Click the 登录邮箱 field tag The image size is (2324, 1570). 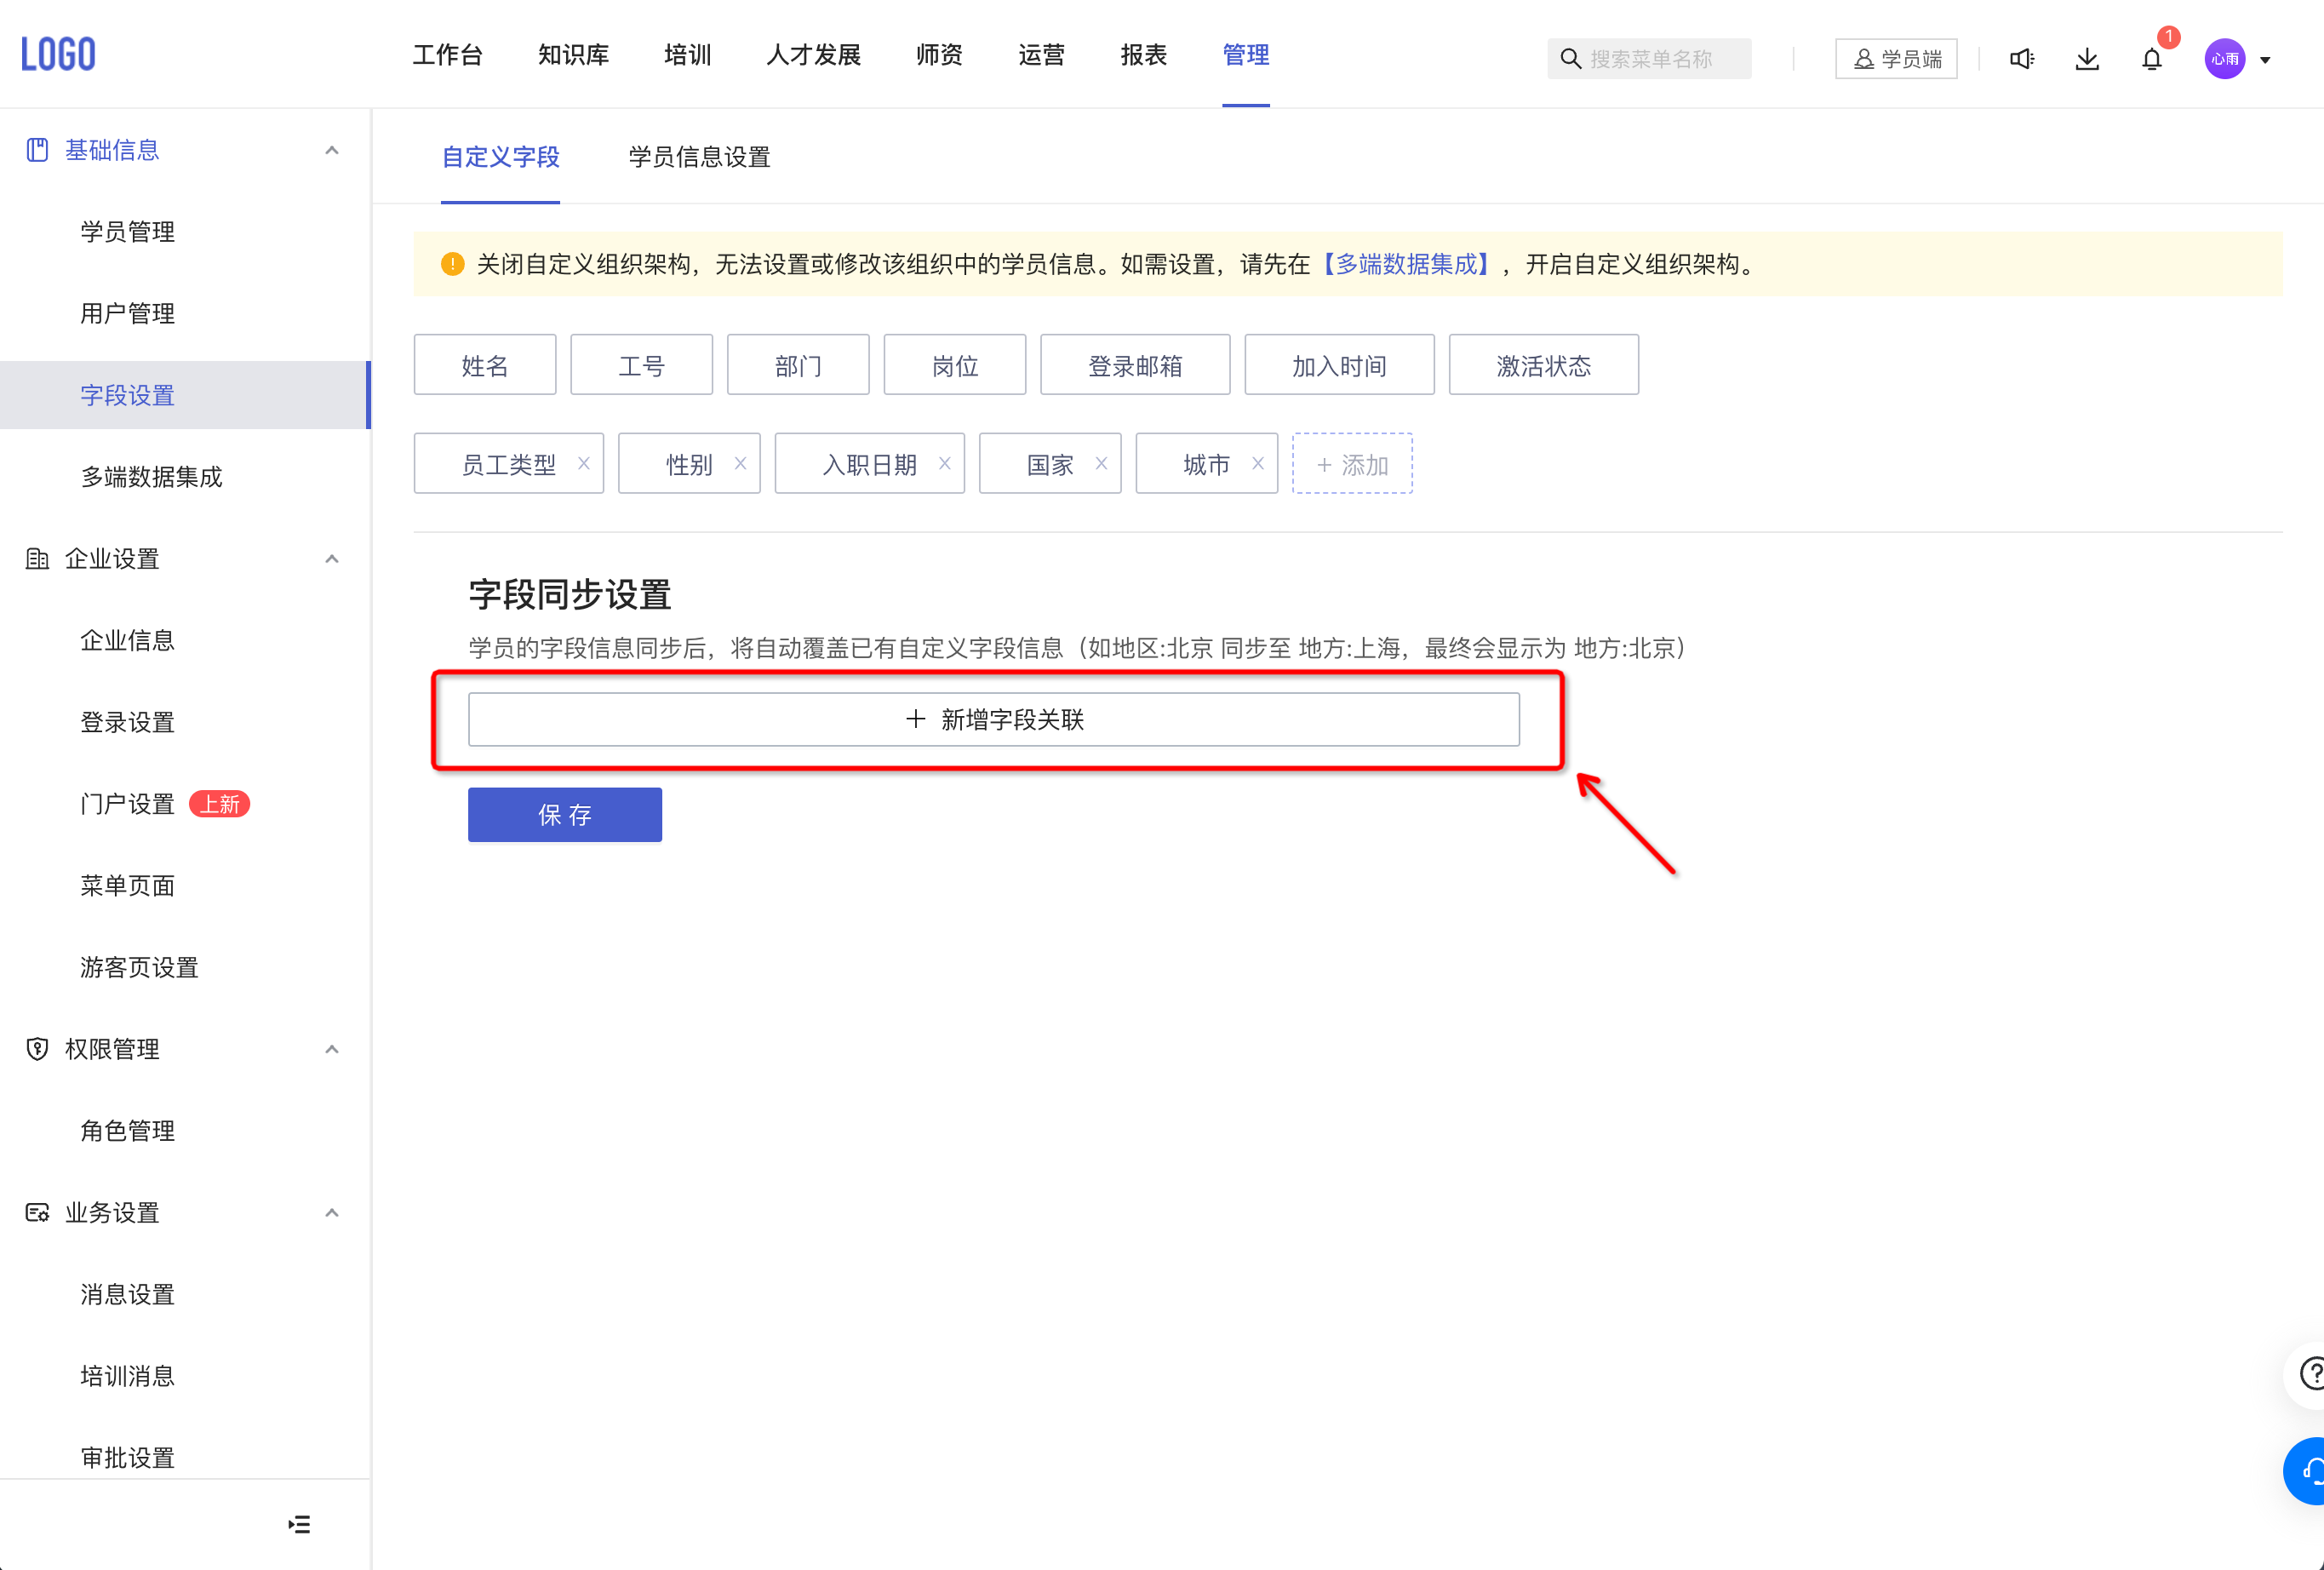pos(1135,365)
